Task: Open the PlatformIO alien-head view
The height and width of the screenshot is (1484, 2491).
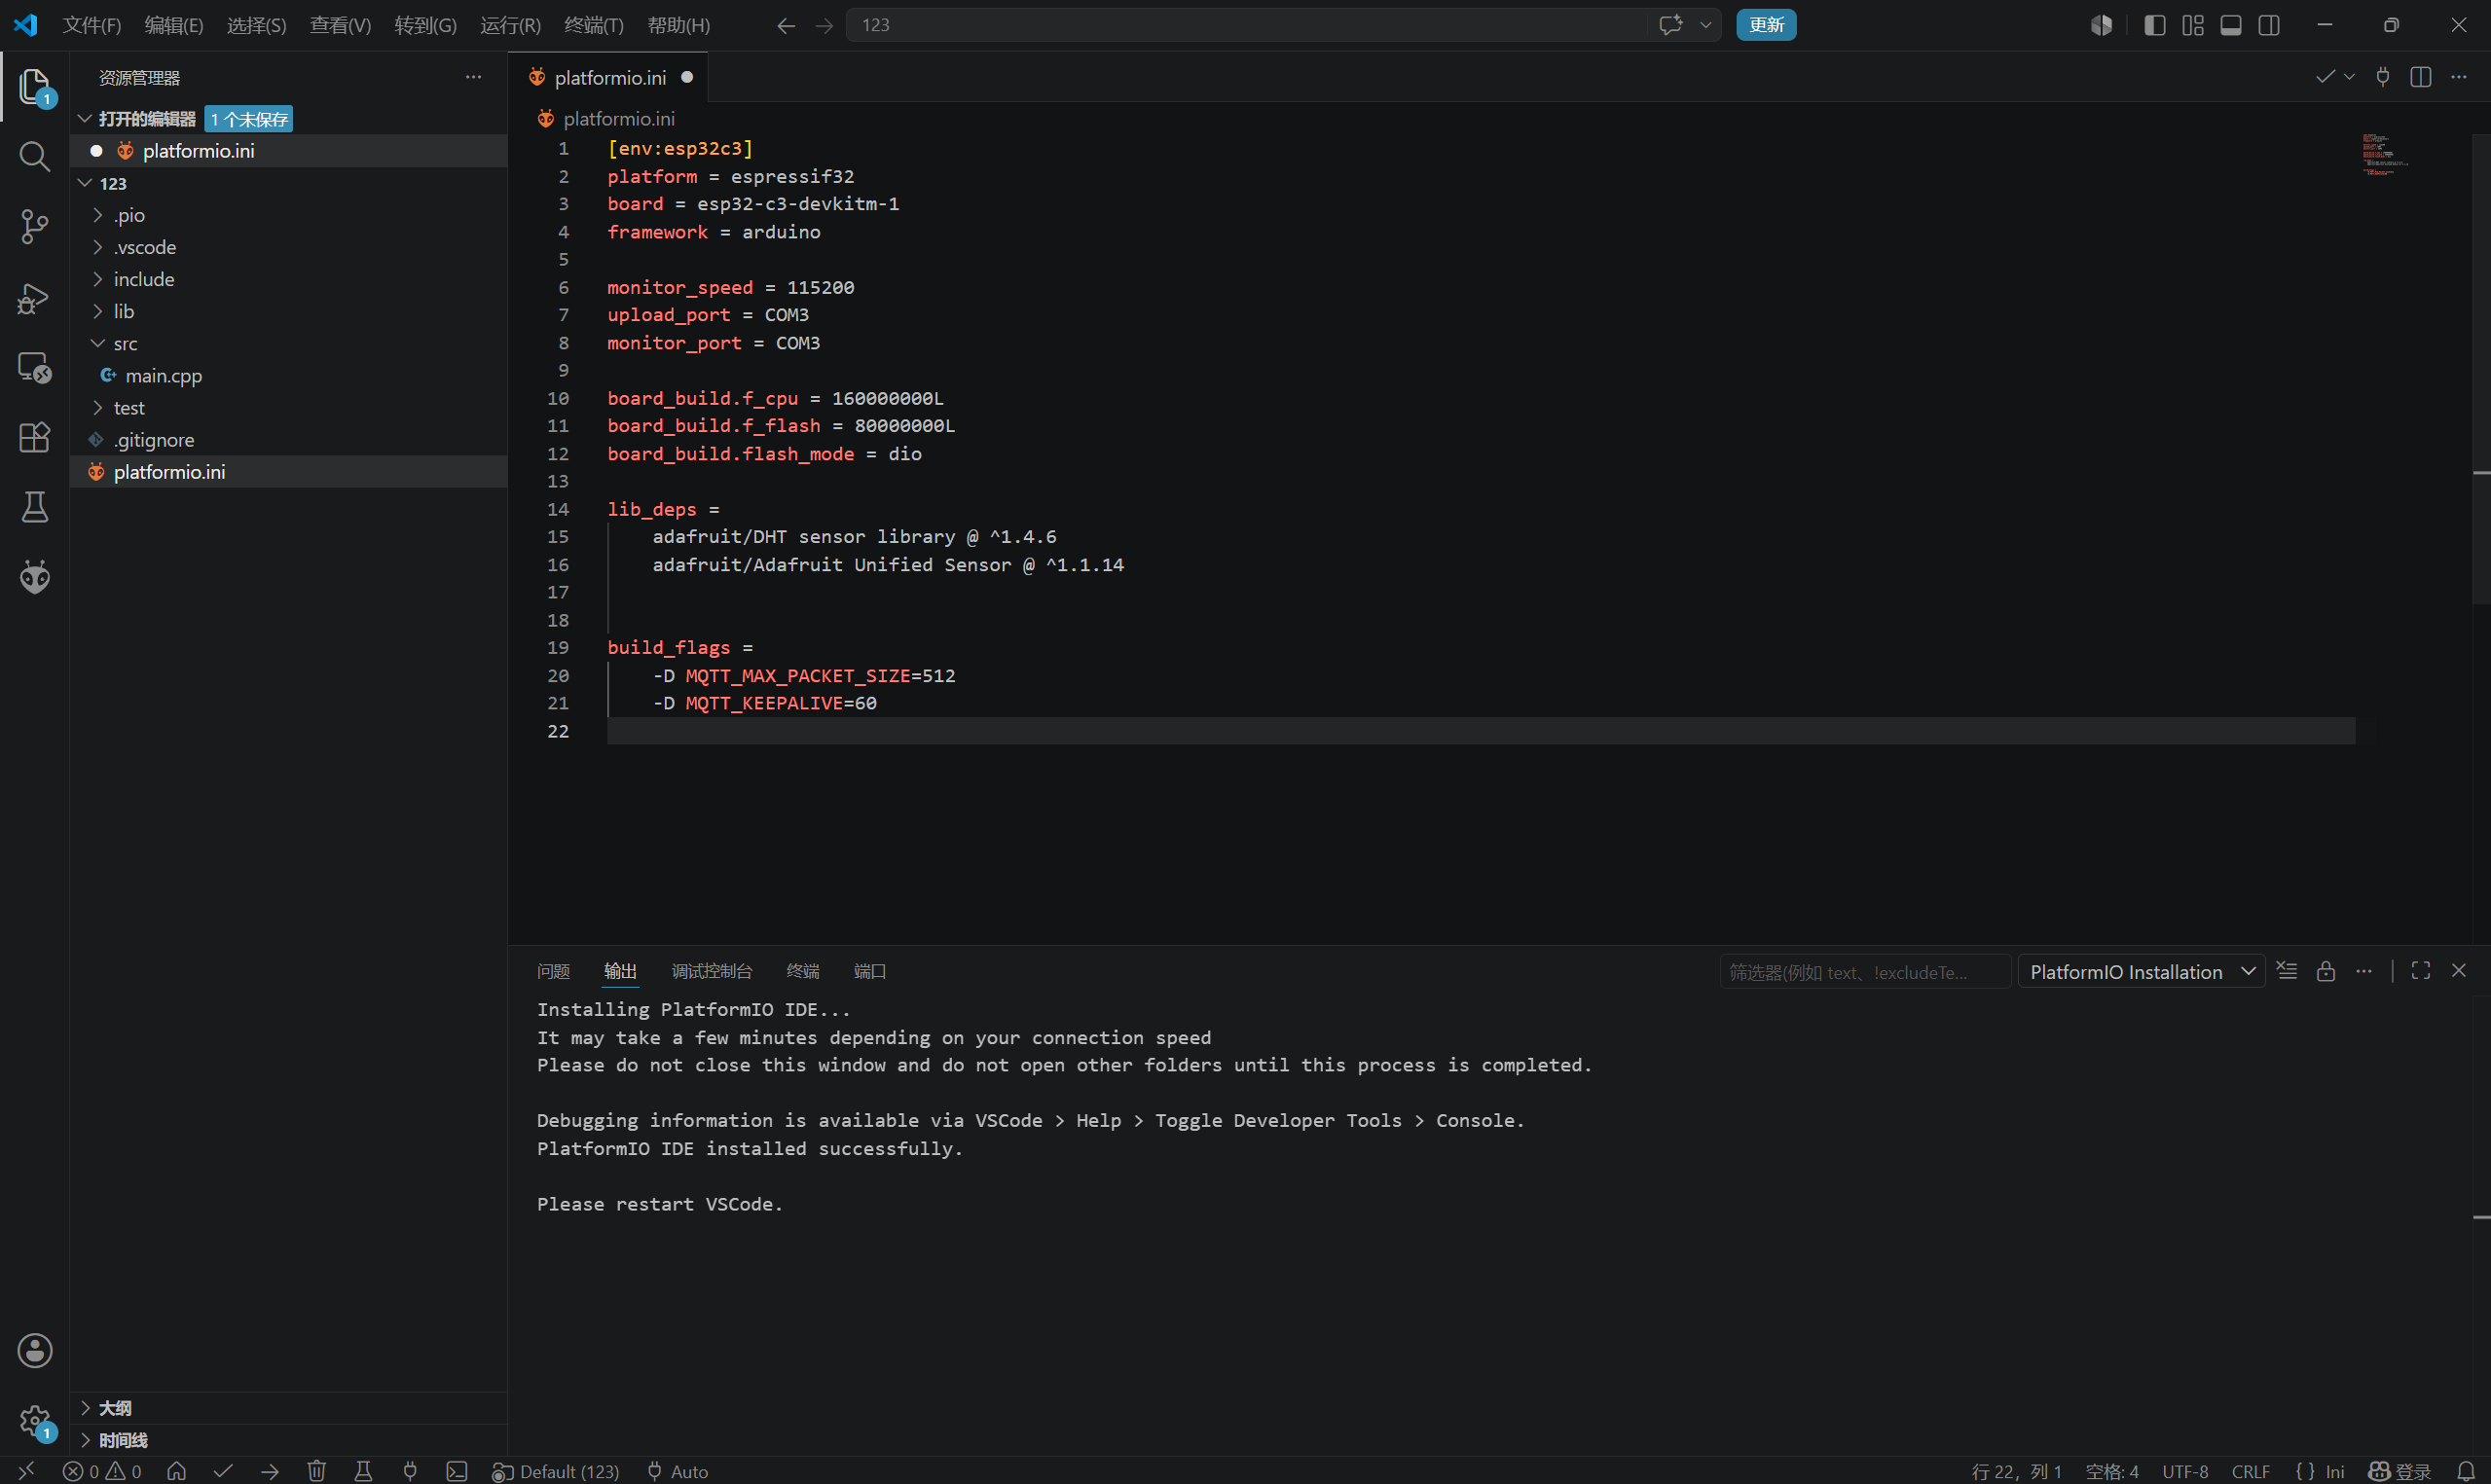Action: tap(34, 577)
